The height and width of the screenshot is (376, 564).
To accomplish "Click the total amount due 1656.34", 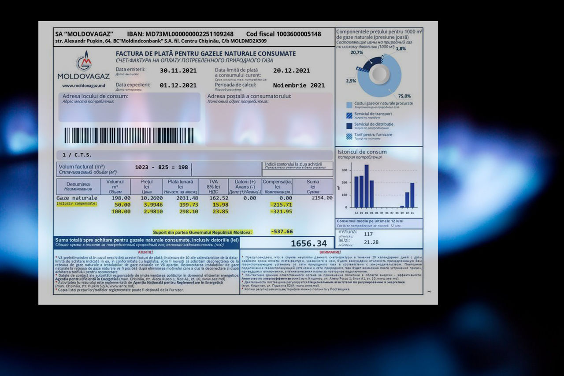I will 309,243.
